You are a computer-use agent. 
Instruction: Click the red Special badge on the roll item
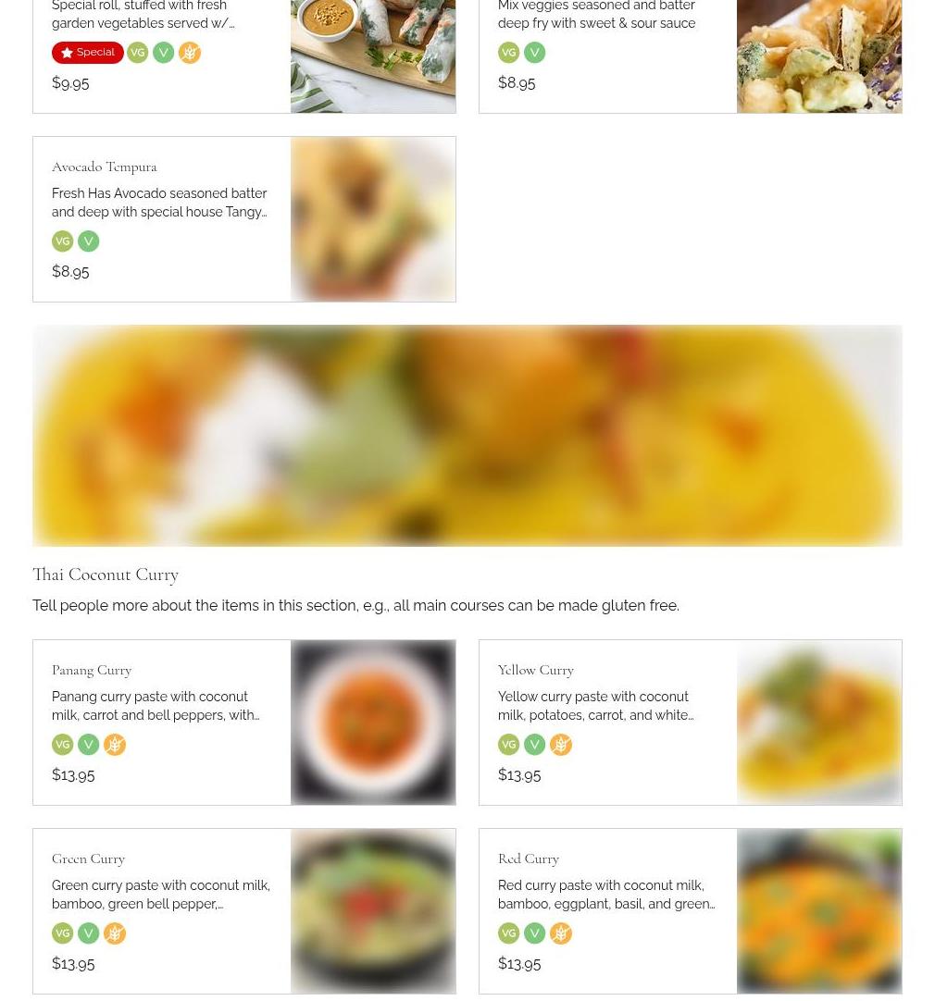tap(88, 53)
